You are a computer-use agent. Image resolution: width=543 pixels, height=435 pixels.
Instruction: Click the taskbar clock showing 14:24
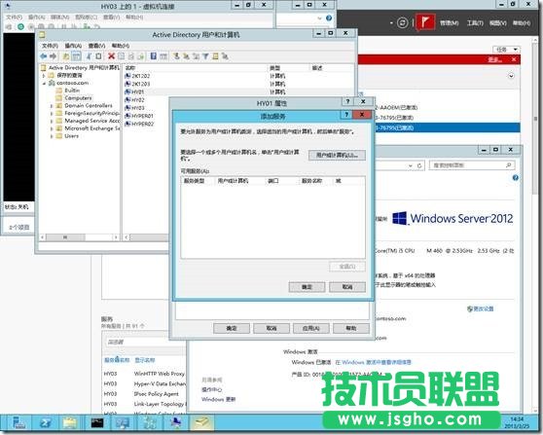coord(517,422)
